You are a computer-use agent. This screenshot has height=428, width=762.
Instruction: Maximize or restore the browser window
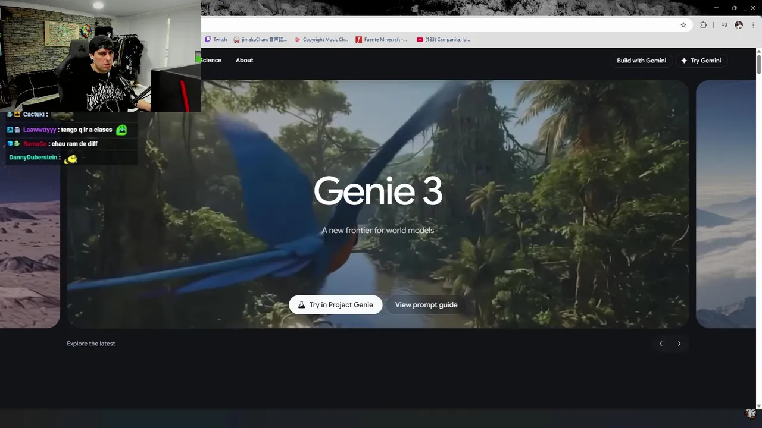734,8
